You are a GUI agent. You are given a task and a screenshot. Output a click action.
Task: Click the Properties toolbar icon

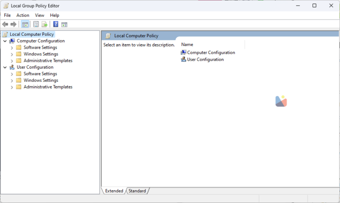[x=36, y=24]
